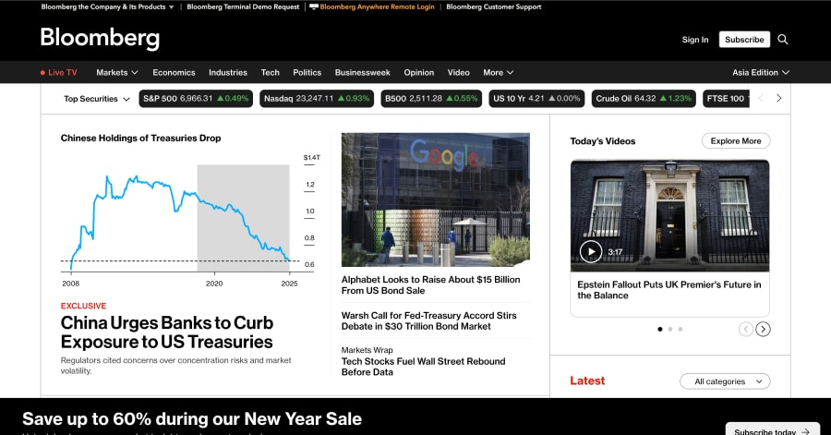Select the US 10 Yr ticker chip
831x435 pixels.
536,99
